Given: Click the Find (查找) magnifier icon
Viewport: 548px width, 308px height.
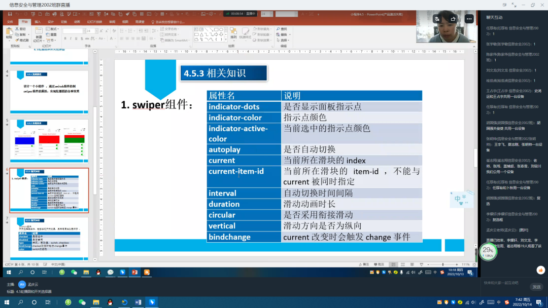Looking at the screenshot, I should [278, 29].
